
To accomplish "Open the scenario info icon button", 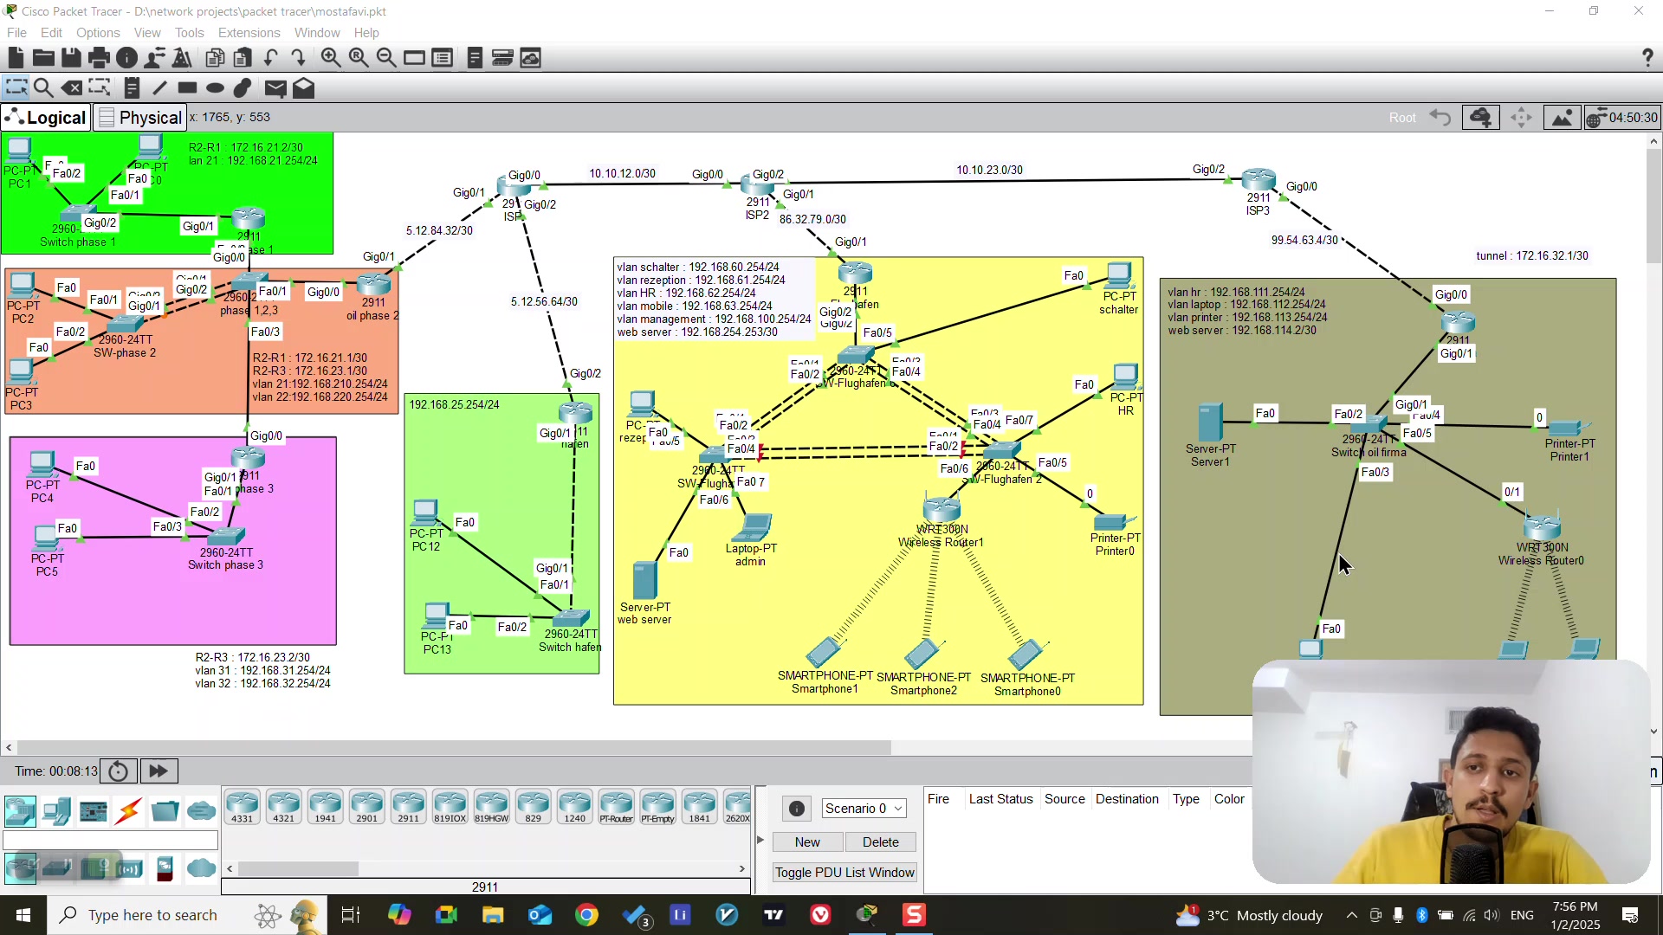I will (x=797, y=809).
